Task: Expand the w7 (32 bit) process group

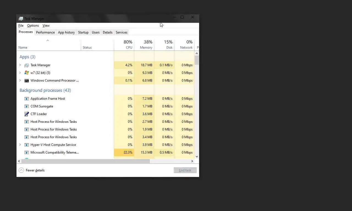Action: pos(20,73)
